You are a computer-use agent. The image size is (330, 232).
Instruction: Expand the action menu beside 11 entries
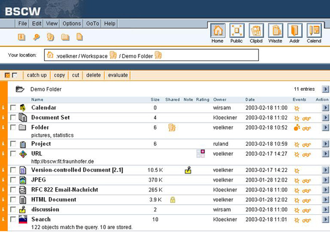click(325, 89)
